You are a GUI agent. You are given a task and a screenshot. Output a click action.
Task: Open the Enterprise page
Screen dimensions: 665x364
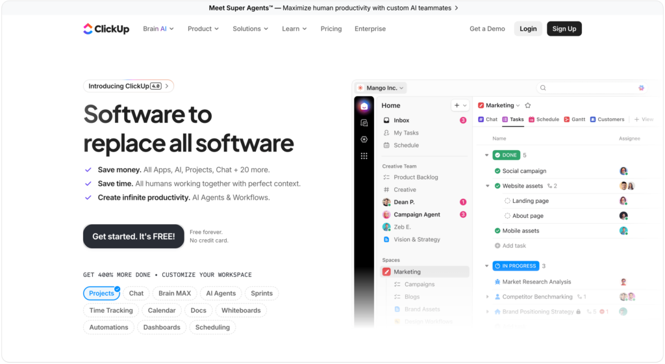[x=370, y=29]
